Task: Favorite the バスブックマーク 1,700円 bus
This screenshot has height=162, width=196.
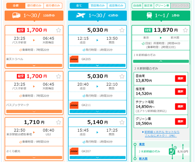Action: [x=58, y=76]
